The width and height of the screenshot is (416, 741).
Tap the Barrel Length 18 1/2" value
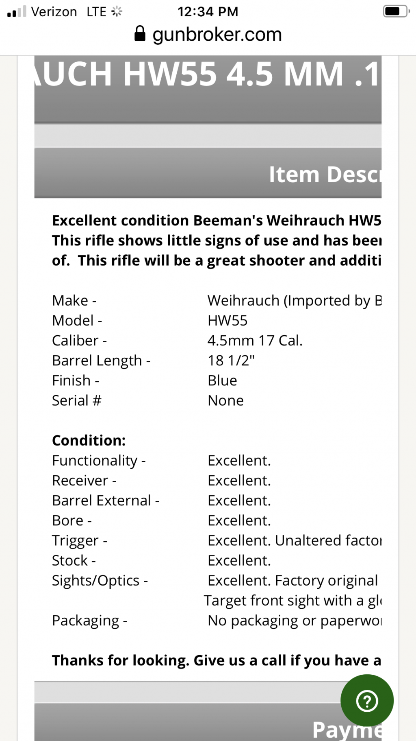(231, 360)
